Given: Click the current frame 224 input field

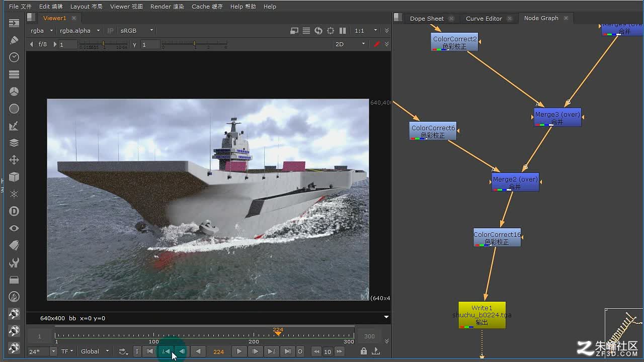Looking at the screenshot, I should (218, 351).
